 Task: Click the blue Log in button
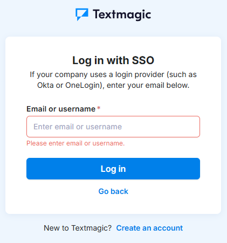click(113, 169)
